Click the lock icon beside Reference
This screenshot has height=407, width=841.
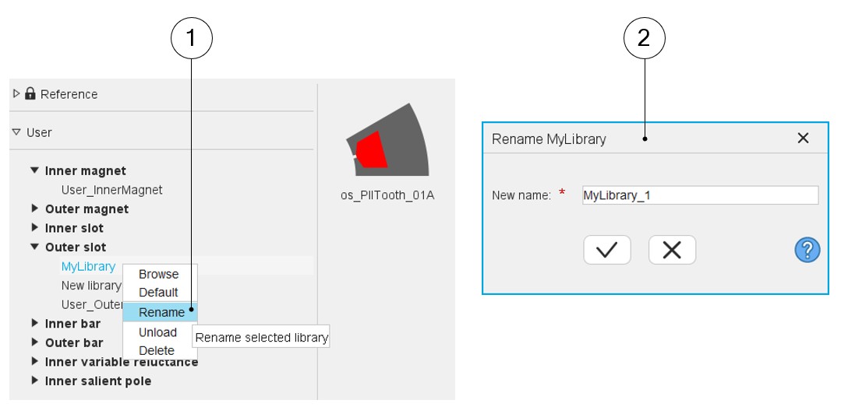30,93
